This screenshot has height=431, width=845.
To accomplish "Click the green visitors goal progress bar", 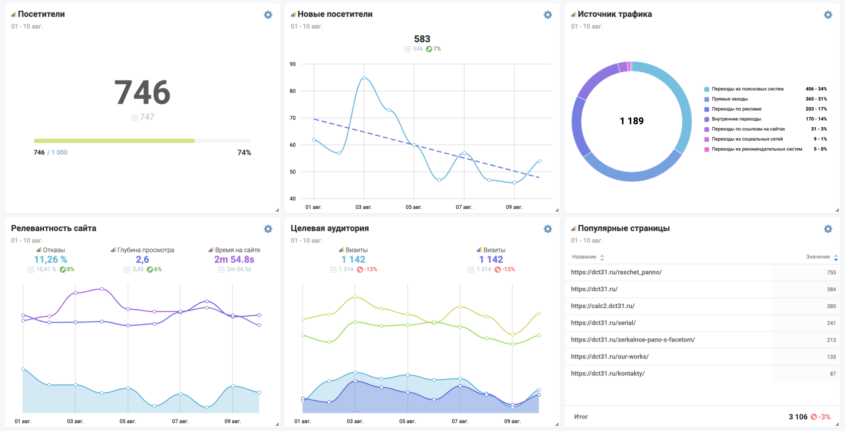I will [114, 141].
